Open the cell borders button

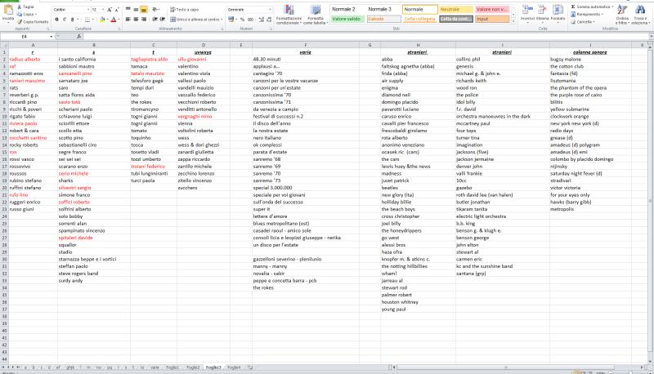tap(87, 20)
